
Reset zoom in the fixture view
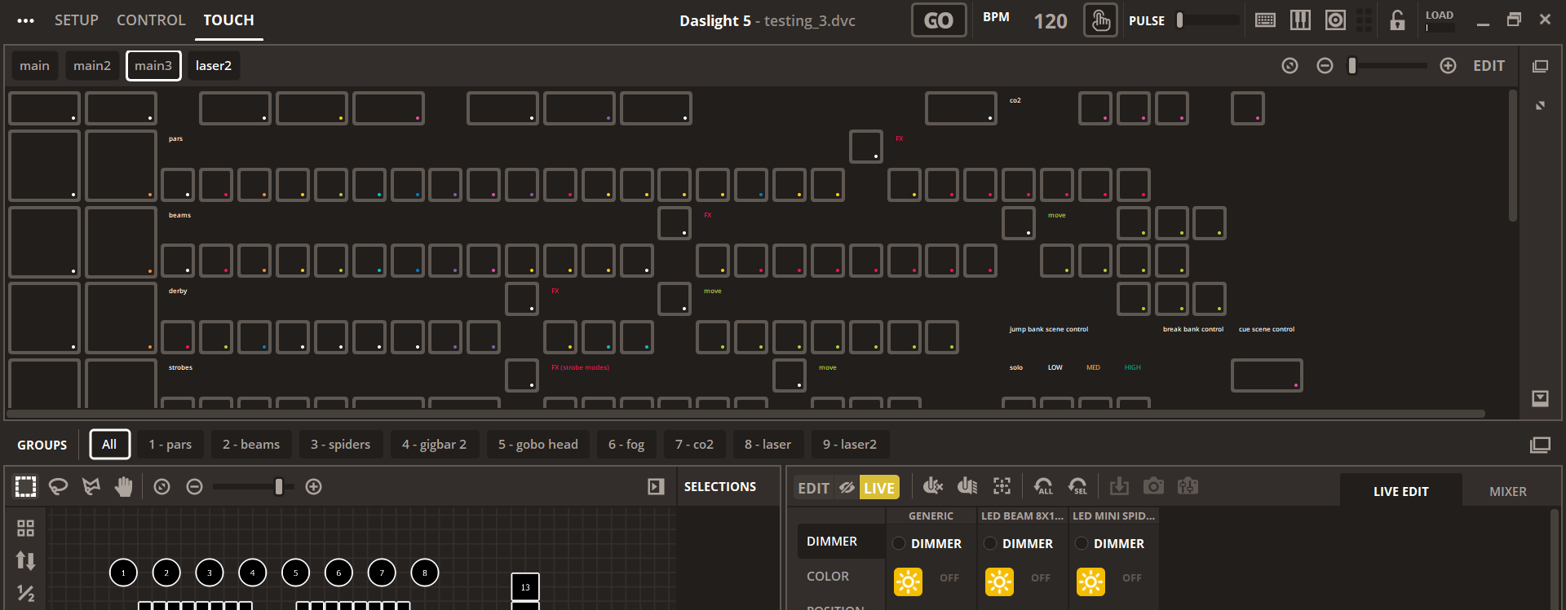(161, 487)
